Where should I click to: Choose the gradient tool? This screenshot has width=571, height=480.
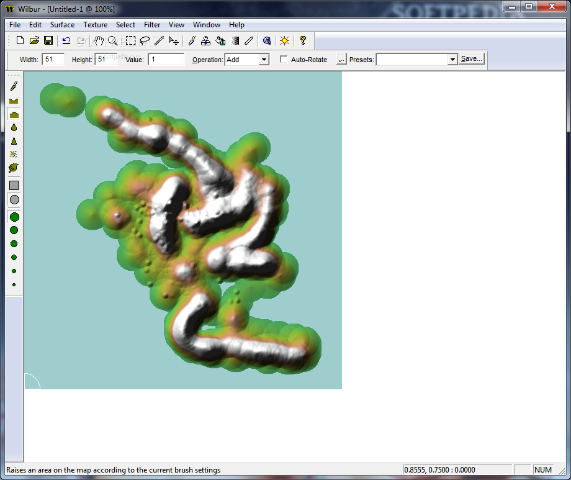click(235, 40)
